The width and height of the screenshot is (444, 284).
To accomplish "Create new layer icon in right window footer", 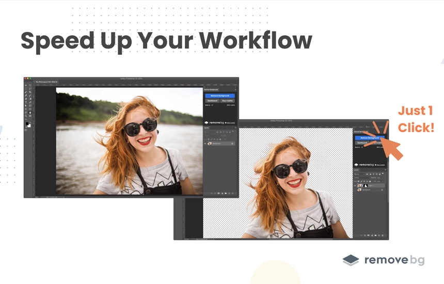I will pyautogui.click(x=379, y=235).
